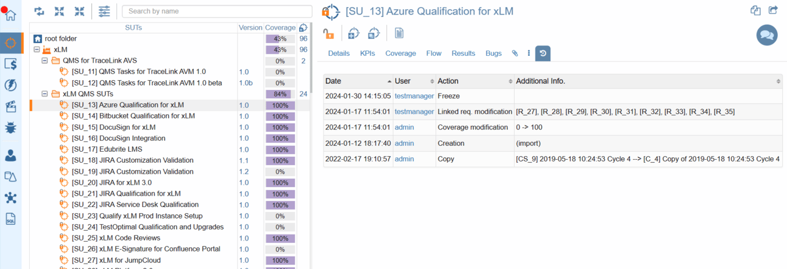Open the SQL document icon in the sidebar
The width and height of the screenshot is (787, 269).
pos(10,219)
